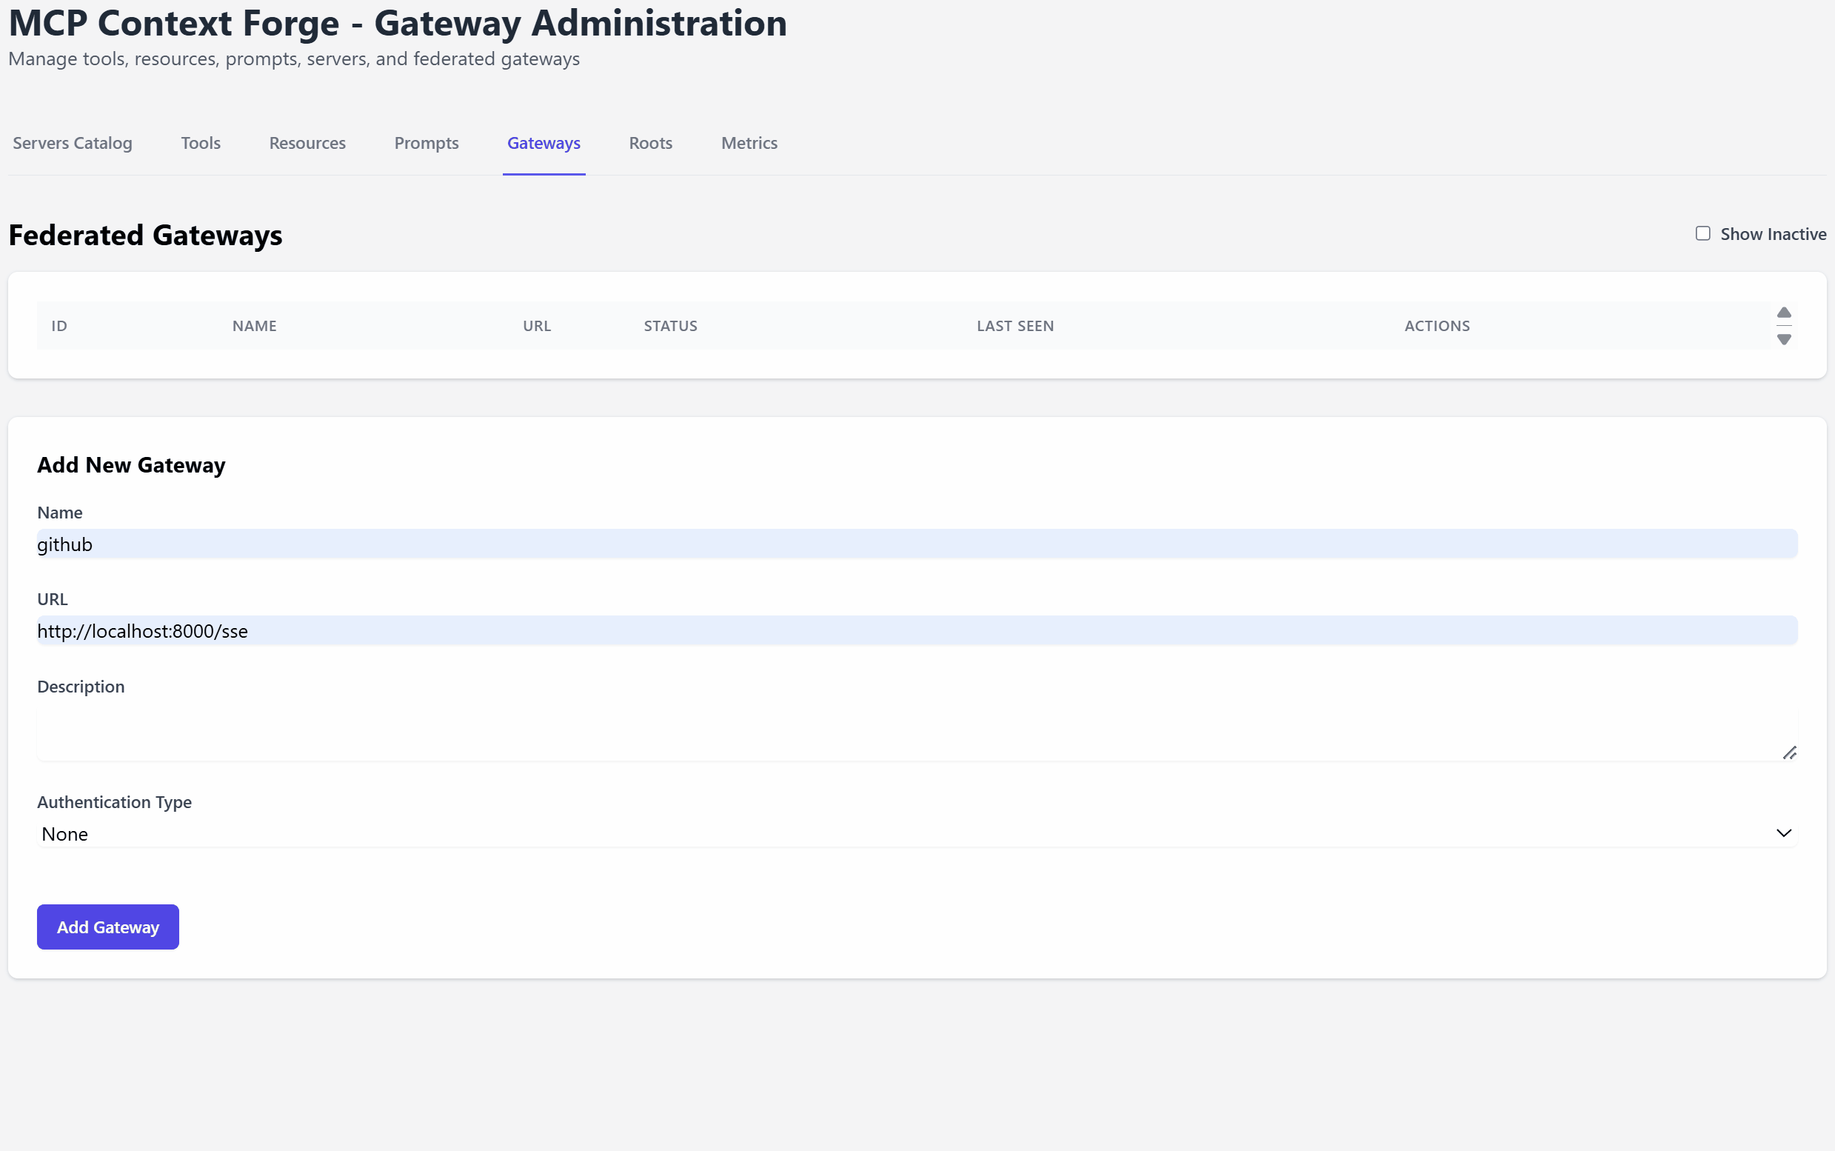The height and width of the screenshot is (1151, 1835).
Task: Click the table scroll up arrow
Action: coord(1783,313)
